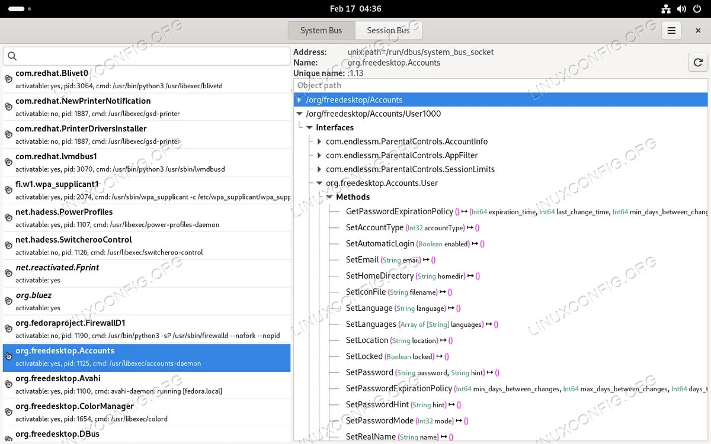Viewport: 711px width, 444px height.
Task: Expand com.endlessm.ParentalControls.SessionLimits interface
Action: (x=319, y=169)
